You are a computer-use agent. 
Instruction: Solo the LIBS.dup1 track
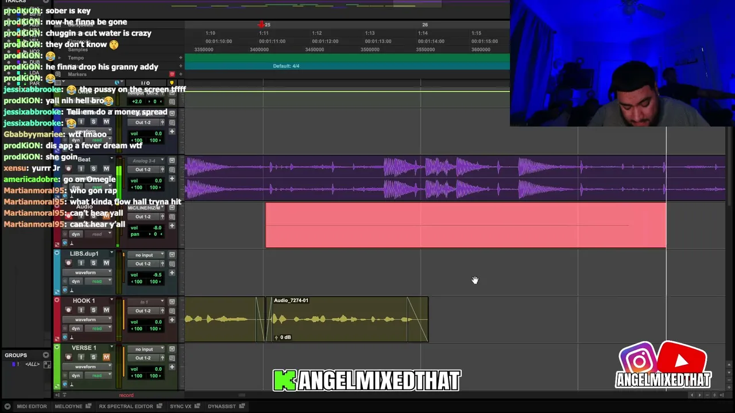(x=94, y=263)
